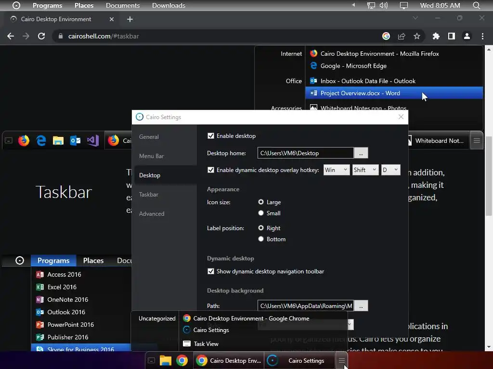Click the Outlook icon in page taskbar image
The image size is (493, 369).
(x=75, y=141)
